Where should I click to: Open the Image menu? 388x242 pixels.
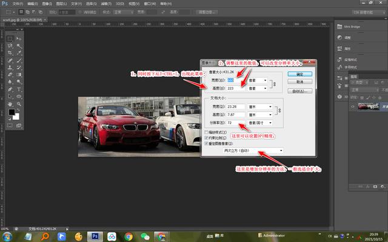click(47, 4)
